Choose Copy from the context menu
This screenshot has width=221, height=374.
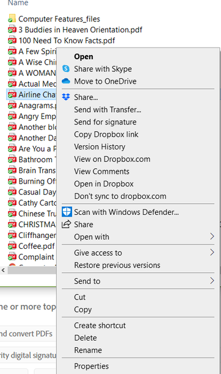[x=83, y=309]
